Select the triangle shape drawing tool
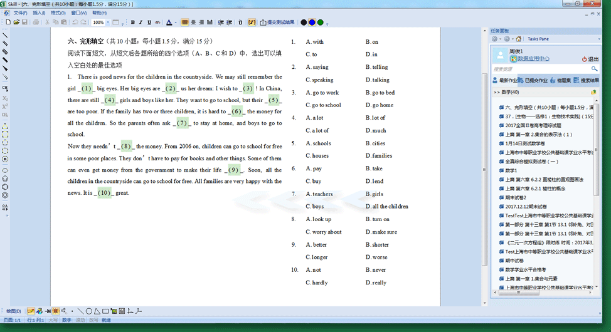 tap(97, 311)
